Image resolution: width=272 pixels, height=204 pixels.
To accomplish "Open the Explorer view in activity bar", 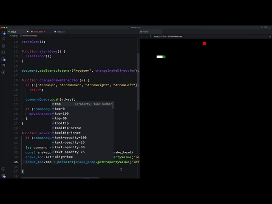I will point(3,32).
